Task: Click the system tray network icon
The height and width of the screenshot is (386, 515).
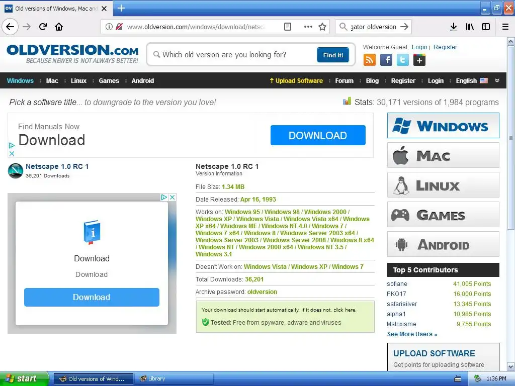Action: click(477, 378)
